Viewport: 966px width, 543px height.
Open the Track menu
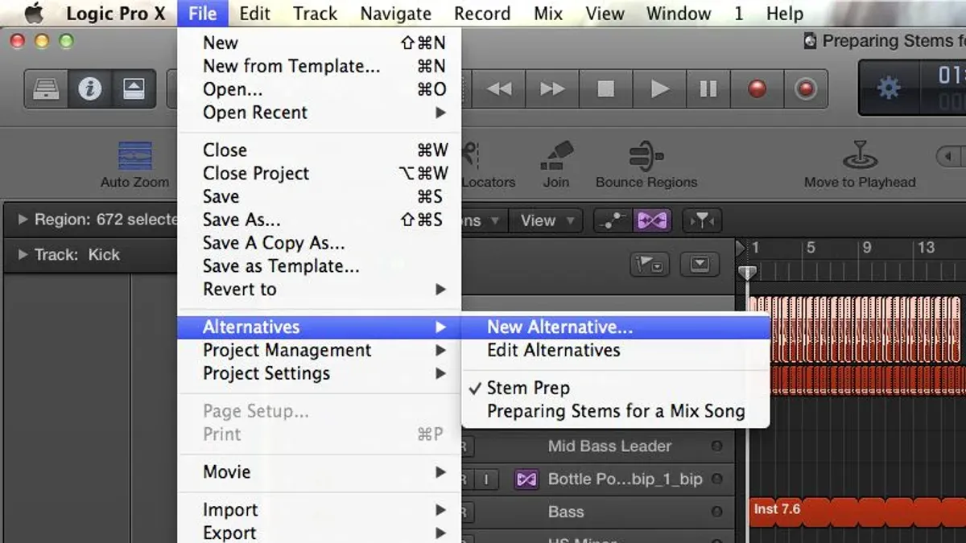[x=315, y=14]
